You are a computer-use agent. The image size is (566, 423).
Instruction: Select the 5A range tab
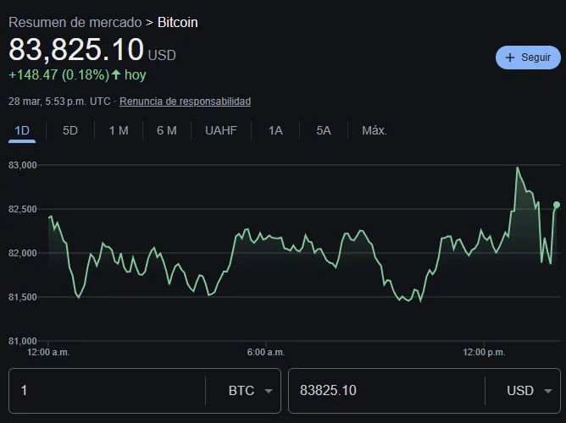click(x=324, y=130)
